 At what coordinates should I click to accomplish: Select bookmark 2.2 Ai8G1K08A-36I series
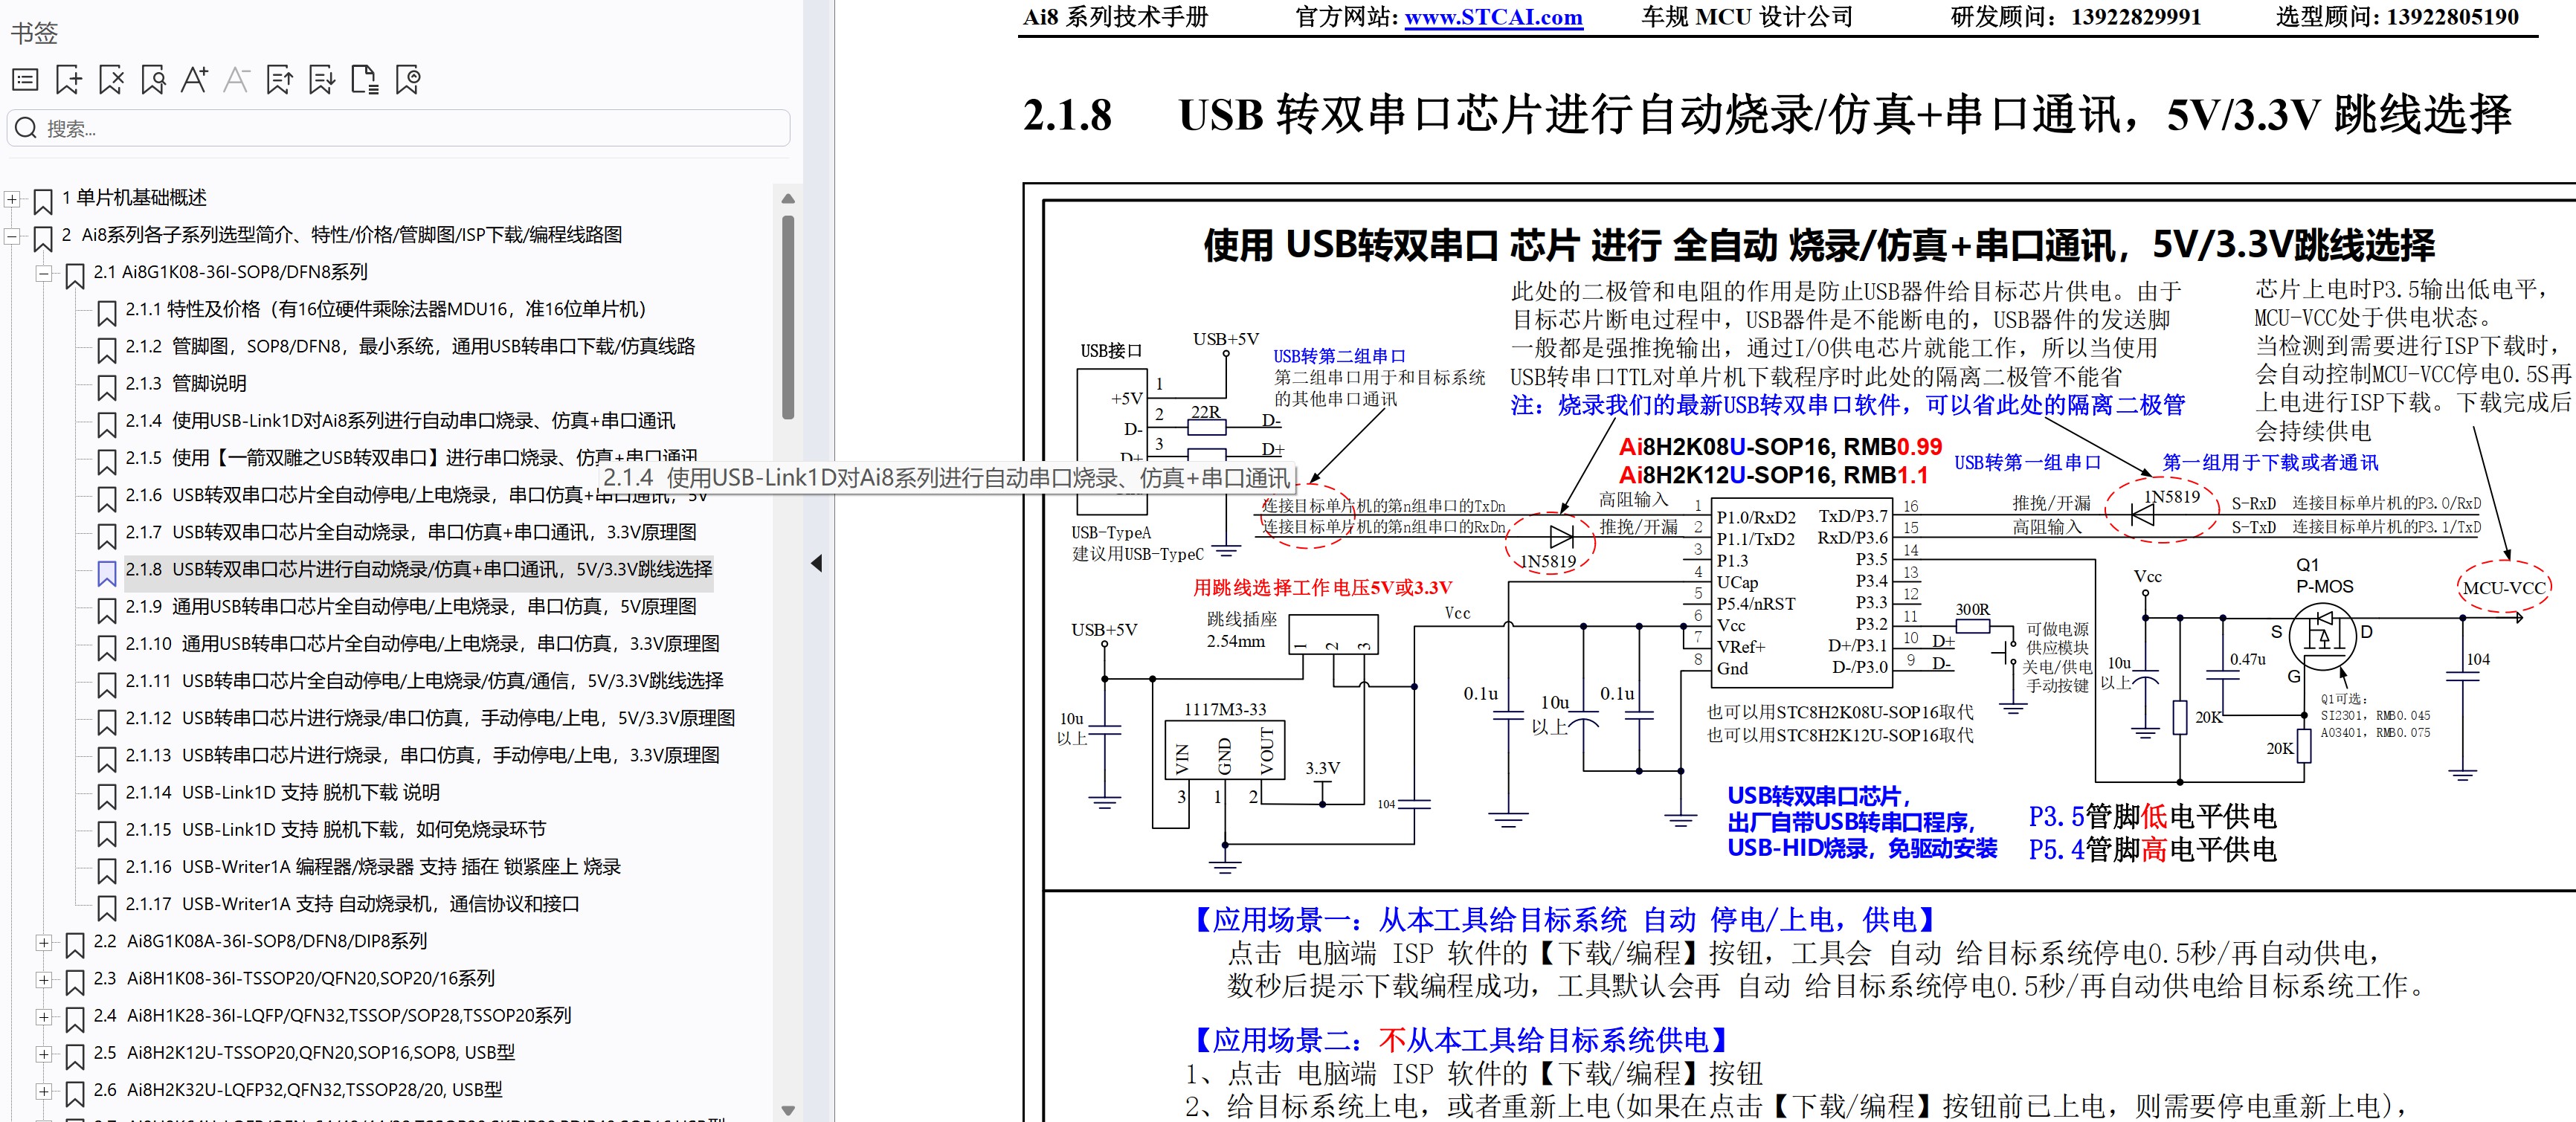coord(260,941)
